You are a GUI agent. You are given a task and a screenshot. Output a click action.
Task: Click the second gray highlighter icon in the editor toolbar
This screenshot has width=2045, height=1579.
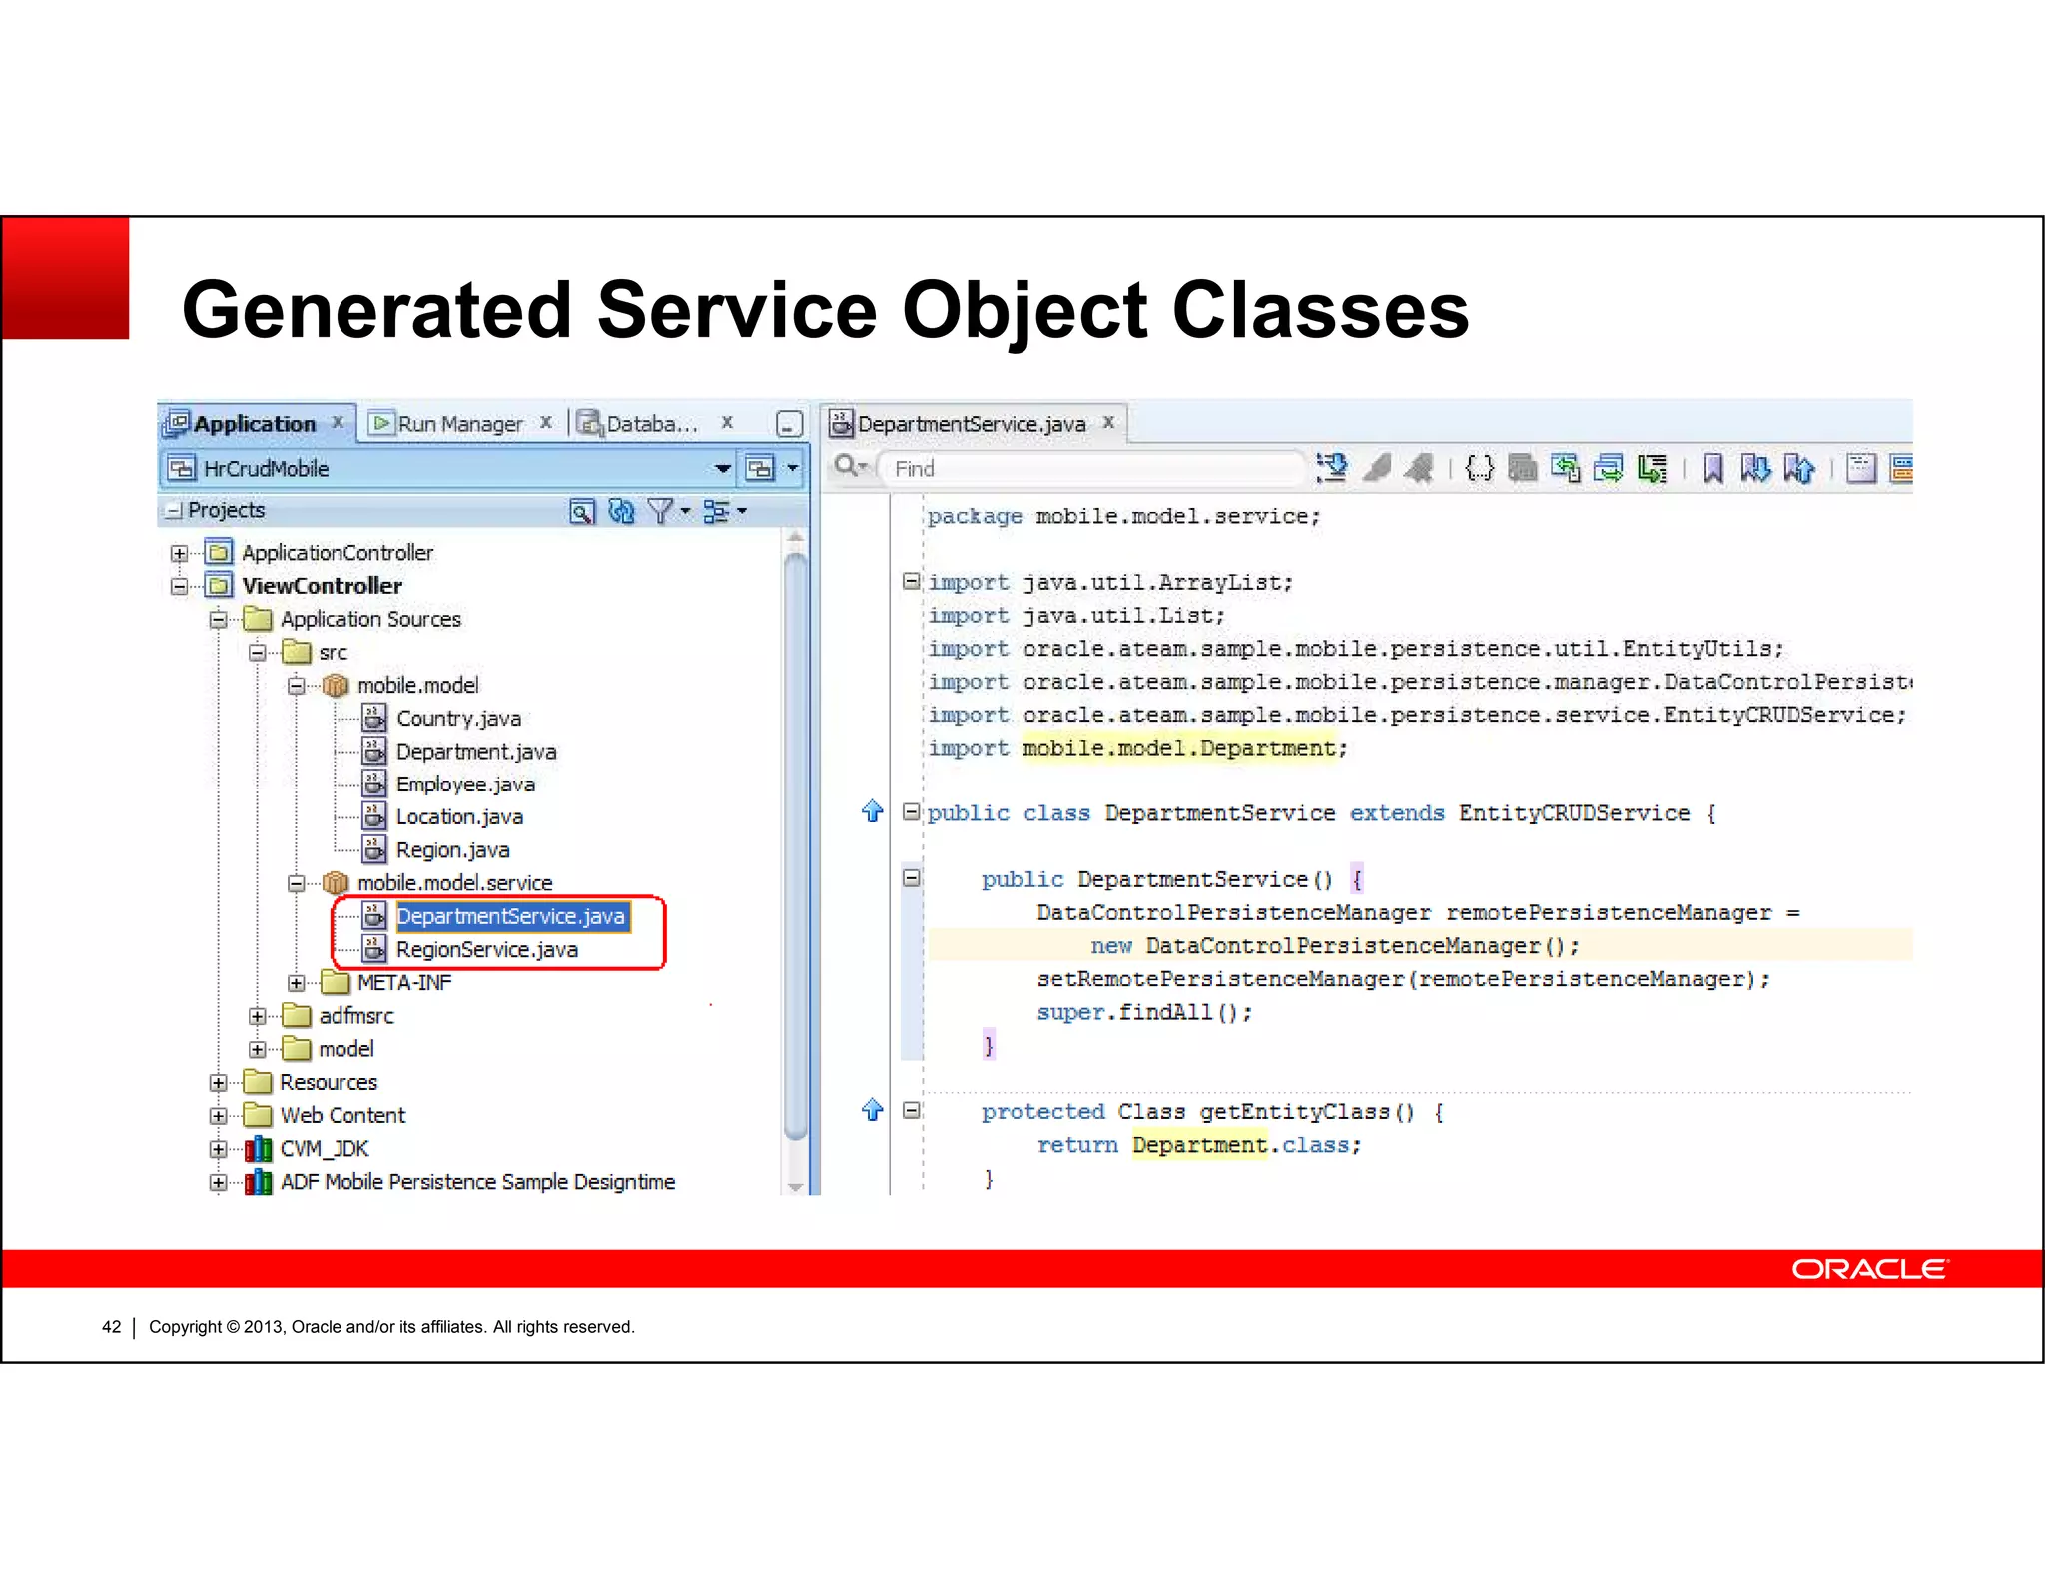(1419, 467)
